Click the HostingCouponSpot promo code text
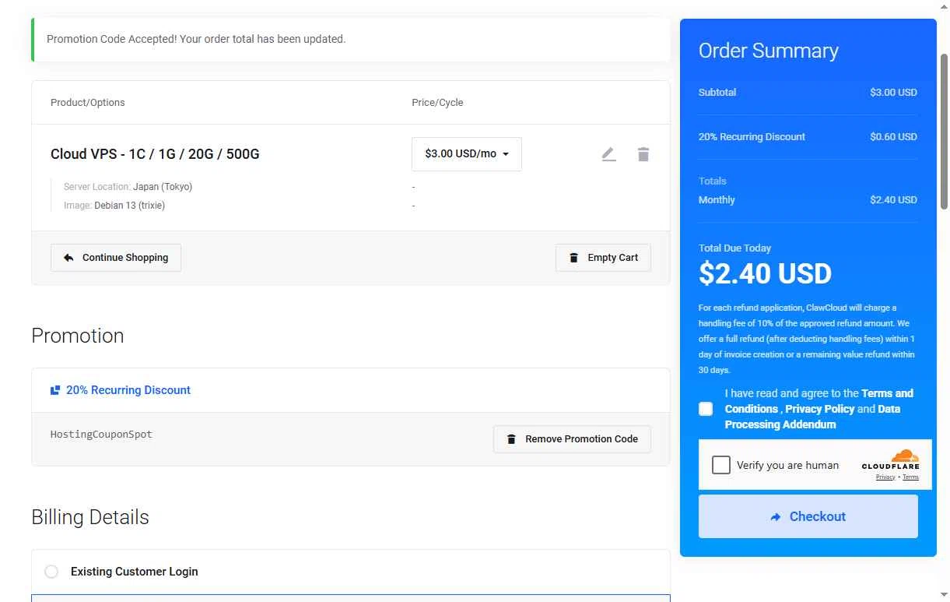 101,434
